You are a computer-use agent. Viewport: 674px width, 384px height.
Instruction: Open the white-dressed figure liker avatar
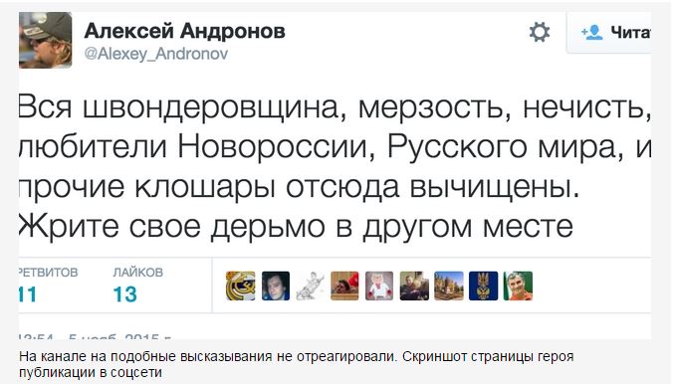379,286
